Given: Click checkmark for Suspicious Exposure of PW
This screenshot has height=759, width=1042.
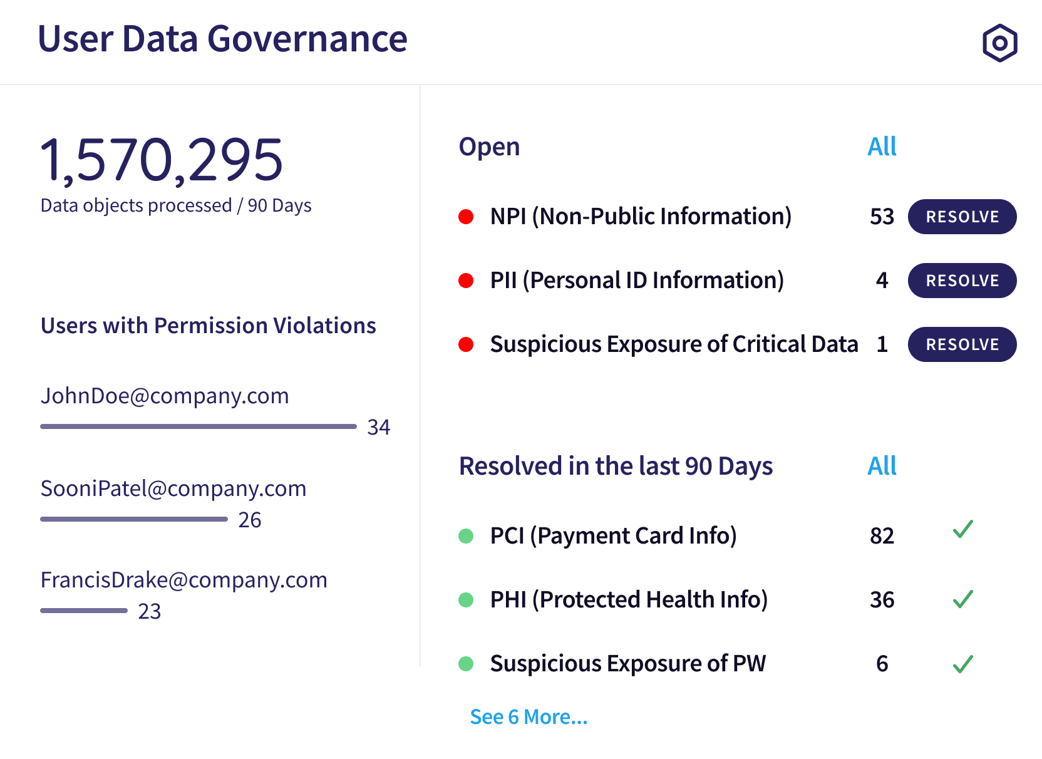Looking at the screenshot, I should pyautogui.click(x=962, y=664).
